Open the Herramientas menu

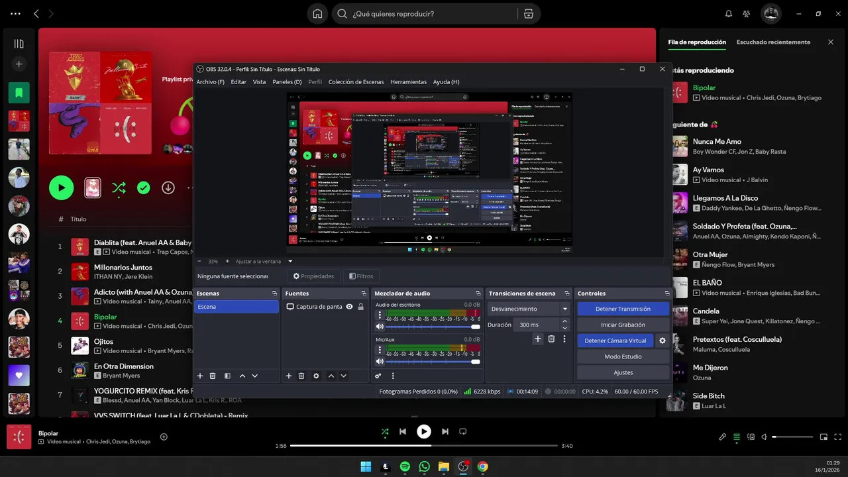408,82
